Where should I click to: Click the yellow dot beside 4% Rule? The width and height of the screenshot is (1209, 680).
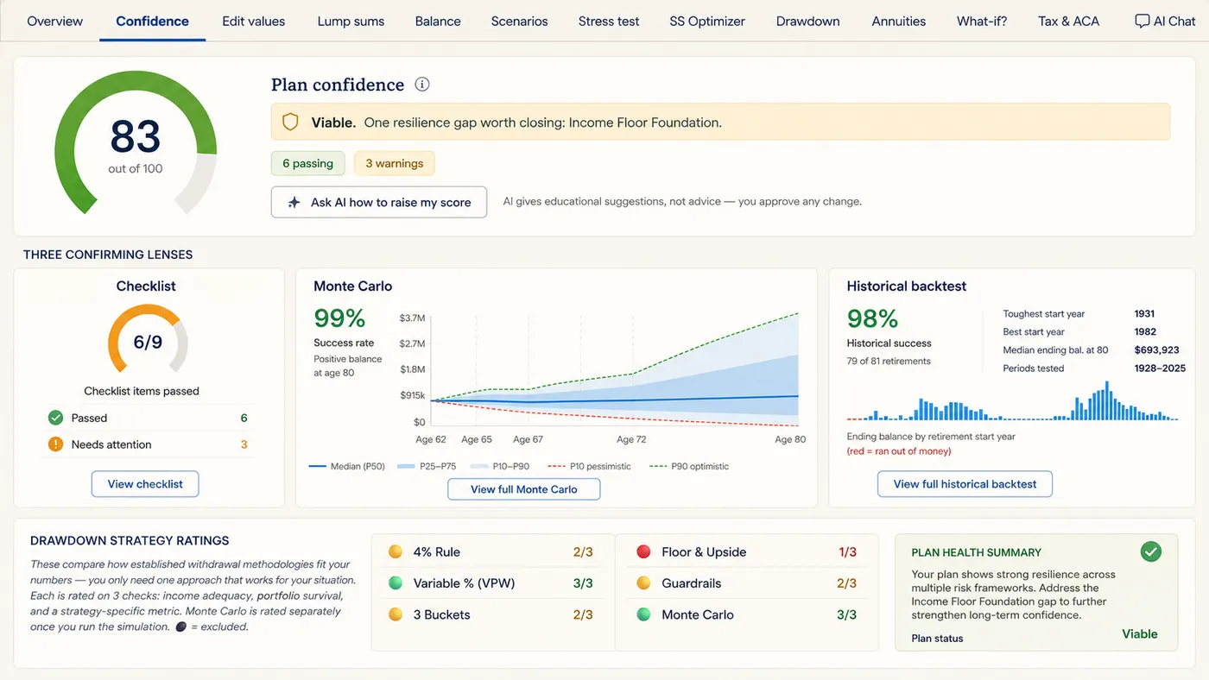pos(396,552)
